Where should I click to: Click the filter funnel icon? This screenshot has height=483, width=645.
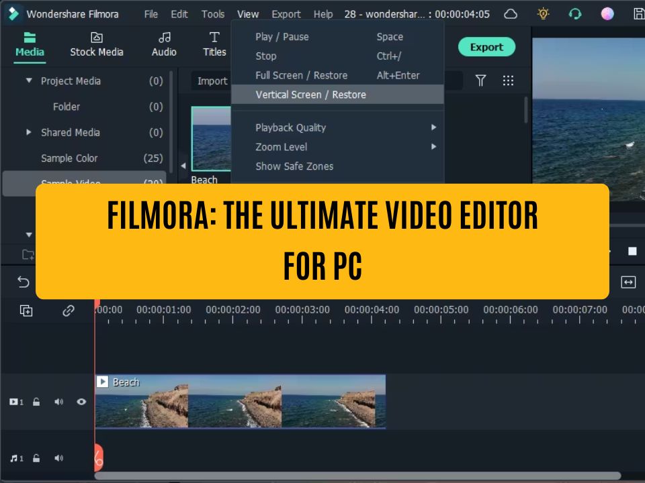[481, 81]
